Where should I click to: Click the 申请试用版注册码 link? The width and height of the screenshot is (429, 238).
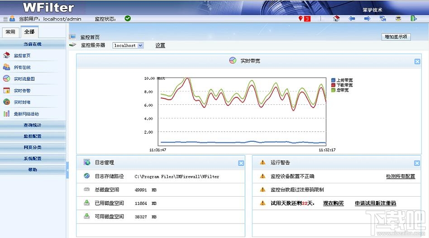(x=376, y=203)
